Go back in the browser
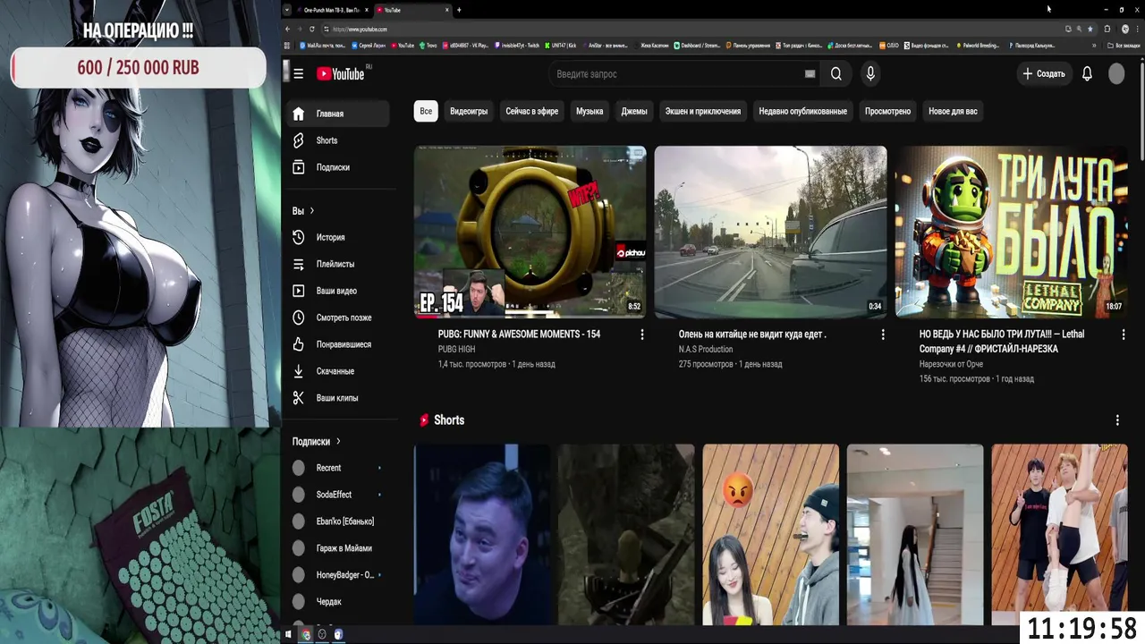1145x644 pixels. pyautogui.click(x=287, y=29)
